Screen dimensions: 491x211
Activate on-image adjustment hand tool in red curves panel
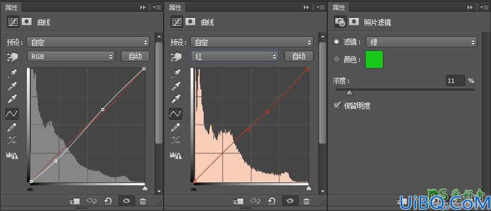pyautogui.click(x=176, y=57)
